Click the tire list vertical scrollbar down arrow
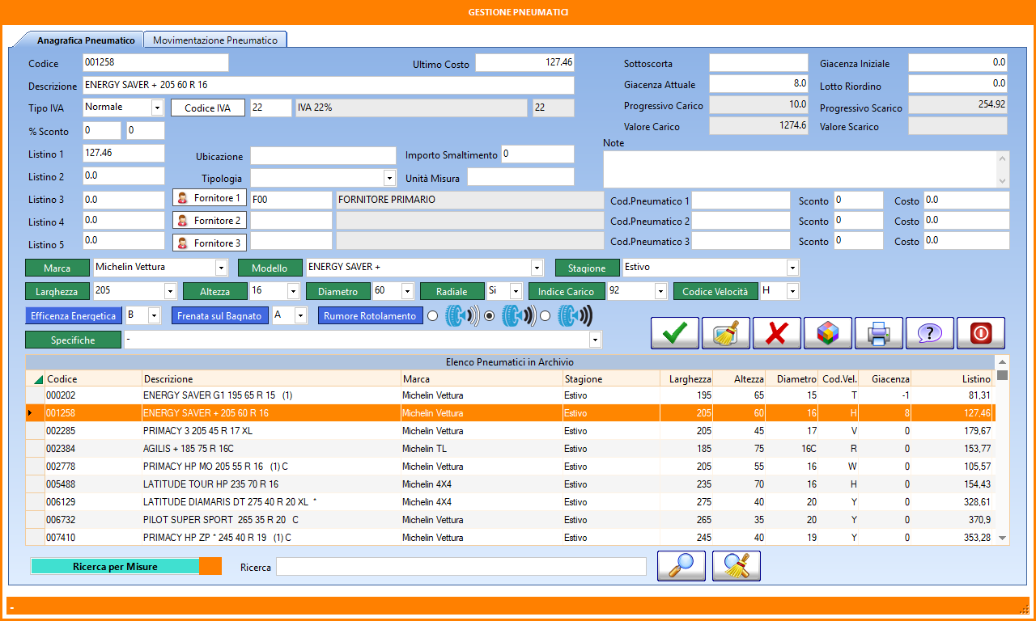The width and height of the screenshot is (1036, 621). [1002, 538]
